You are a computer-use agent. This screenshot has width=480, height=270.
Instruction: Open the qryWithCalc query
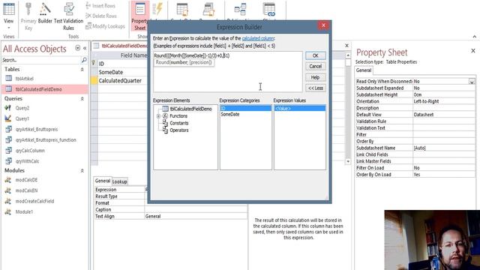(x=27, y=161)
